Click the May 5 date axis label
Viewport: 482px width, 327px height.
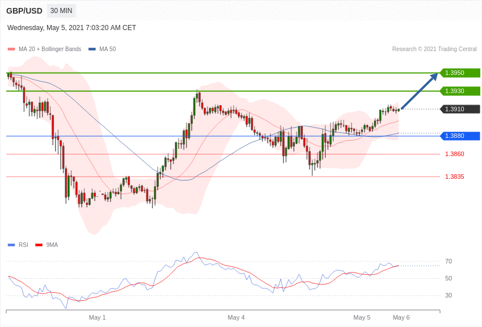pyautogui.click(x=362, y=317)
